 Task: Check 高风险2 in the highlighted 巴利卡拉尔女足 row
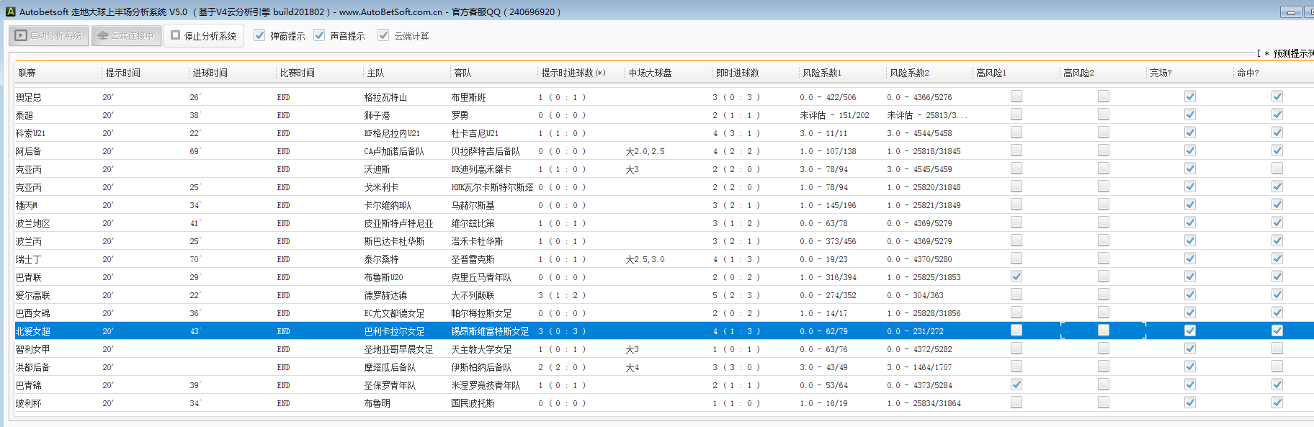pos(1103,331)
